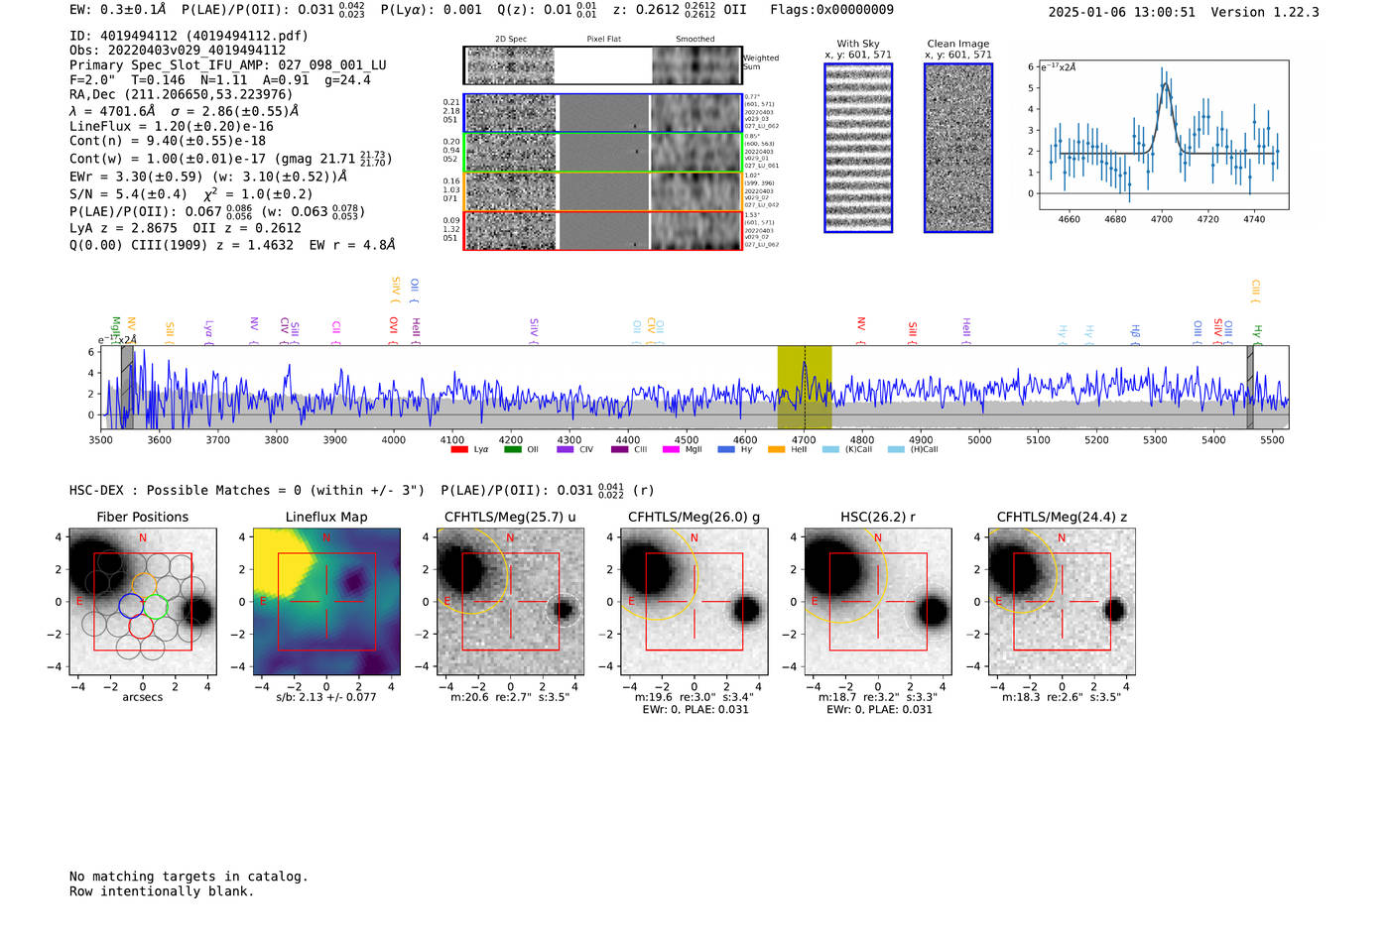Click the Smoothed column header
Viewport: 1389px width, 945px height.
694,40
